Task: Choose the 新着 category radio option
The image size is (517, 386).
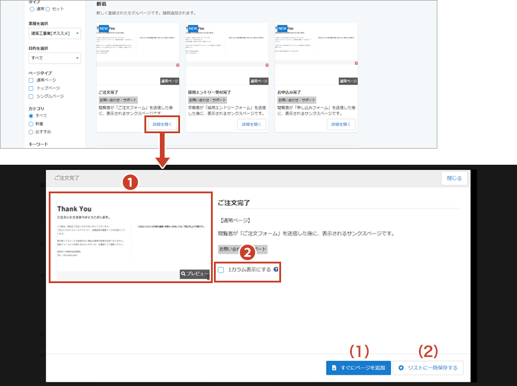Action: pyautogui.click(x=31, y=124)
